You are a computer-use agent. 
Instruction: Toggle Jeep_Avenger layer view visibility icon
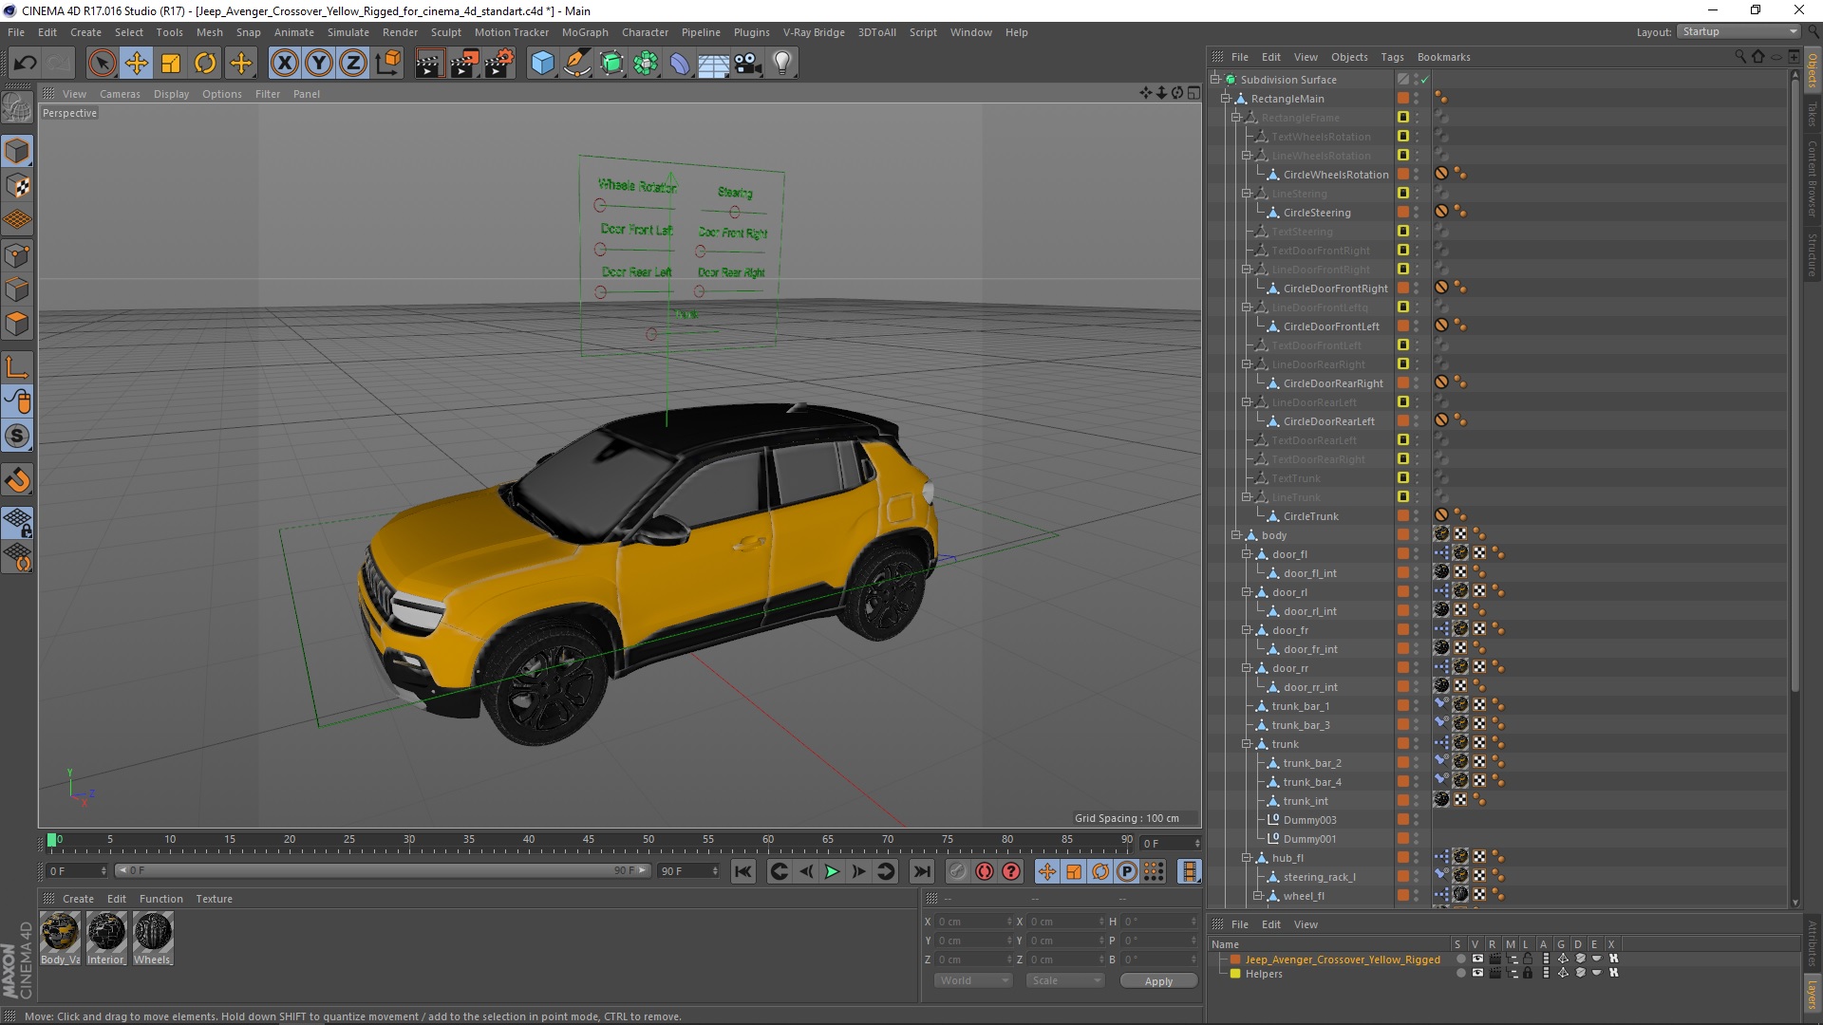click(1477, 959)
